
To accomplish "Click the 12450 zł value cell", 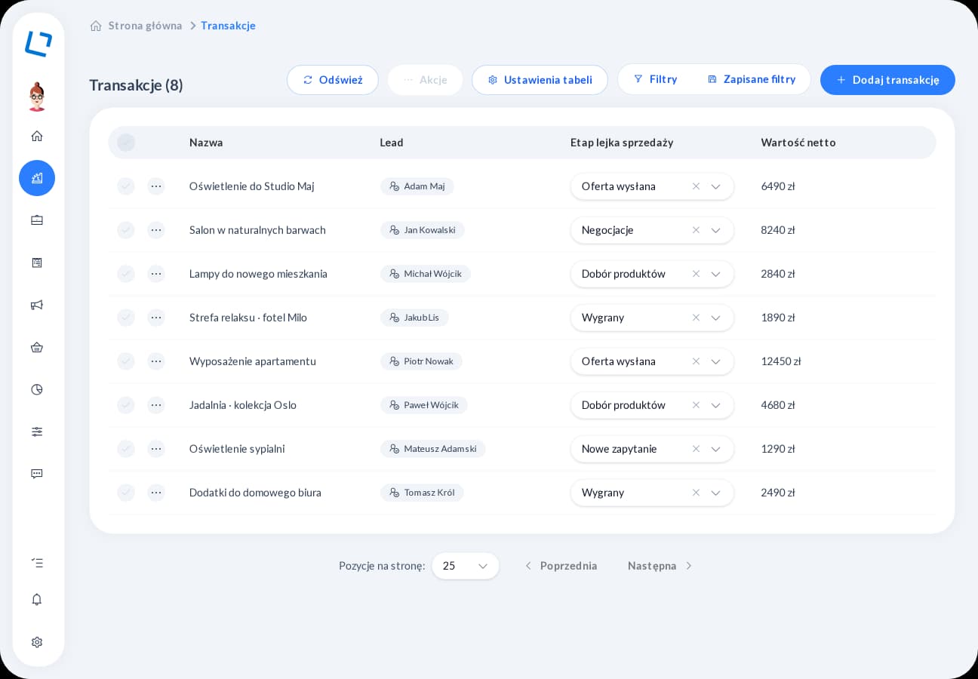I will (781, 361).
